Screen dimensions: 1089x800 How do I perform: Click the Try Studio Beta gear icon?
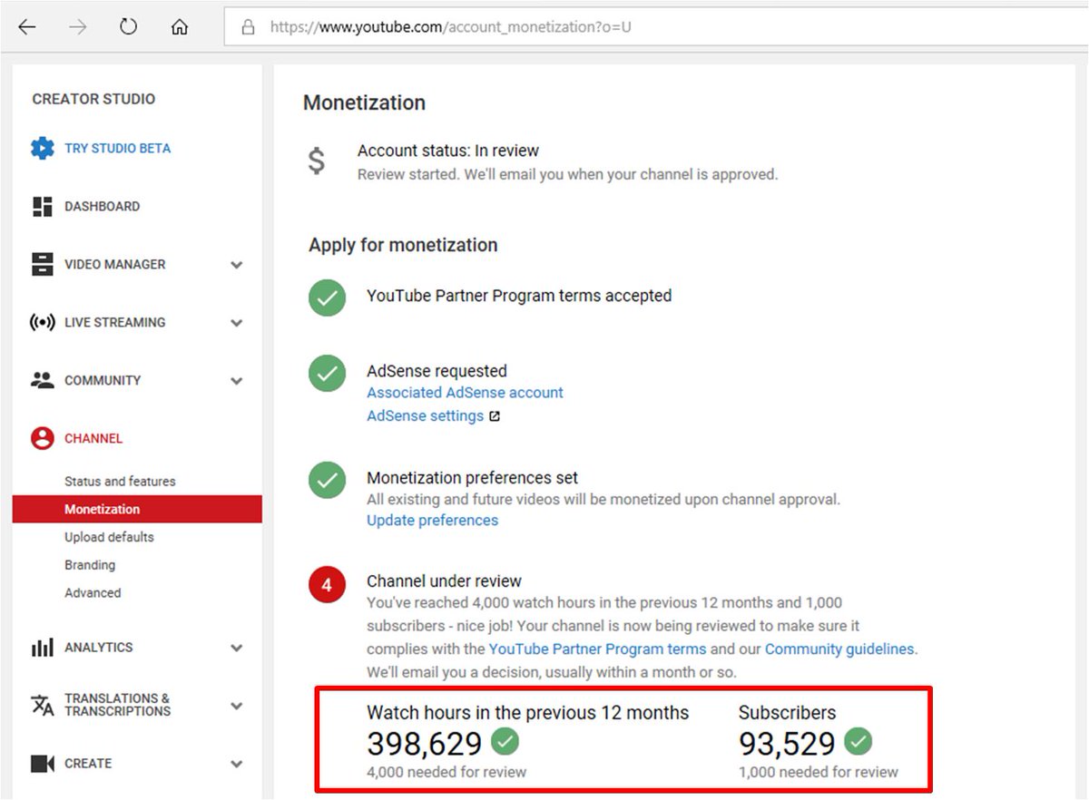[x=42, y=148]
